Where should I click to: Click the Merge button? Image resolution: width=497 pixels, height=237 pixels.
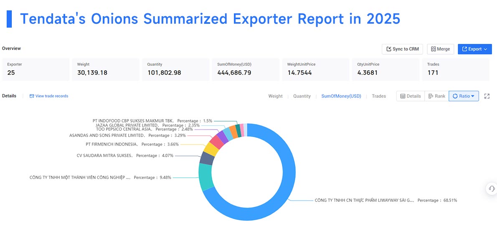440,49
